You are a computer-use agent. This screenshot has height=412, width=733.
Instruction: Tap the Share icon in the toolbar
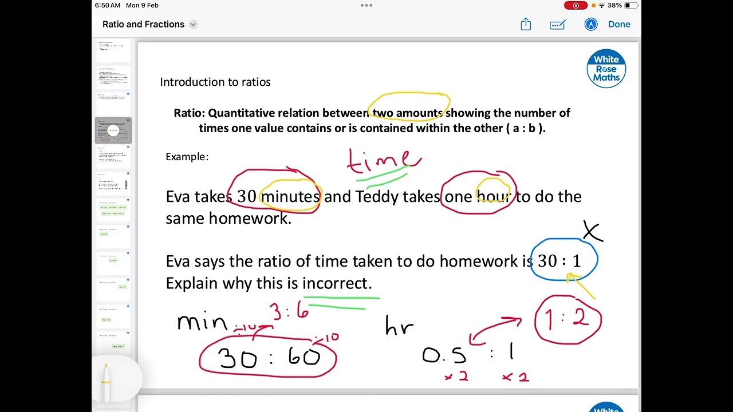[526, 24]
